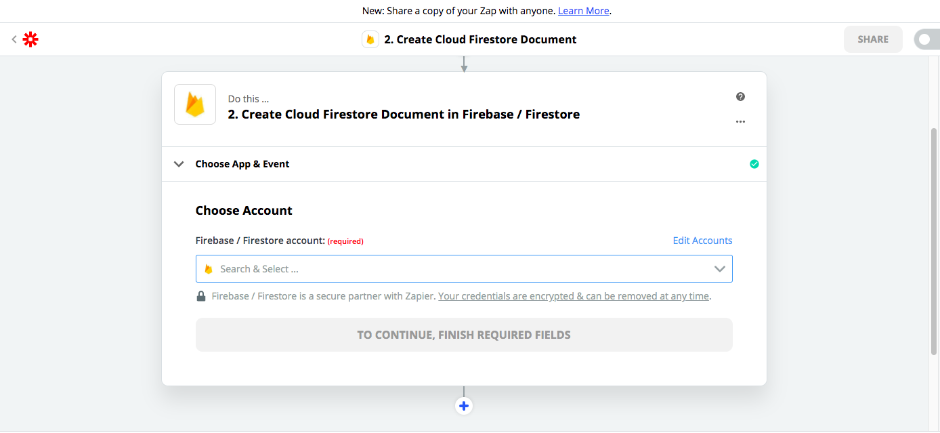Click the Zap title '2. Create Cloud Firestore Document'
Viewport: 940px width, 433px height.
point(480,39)
